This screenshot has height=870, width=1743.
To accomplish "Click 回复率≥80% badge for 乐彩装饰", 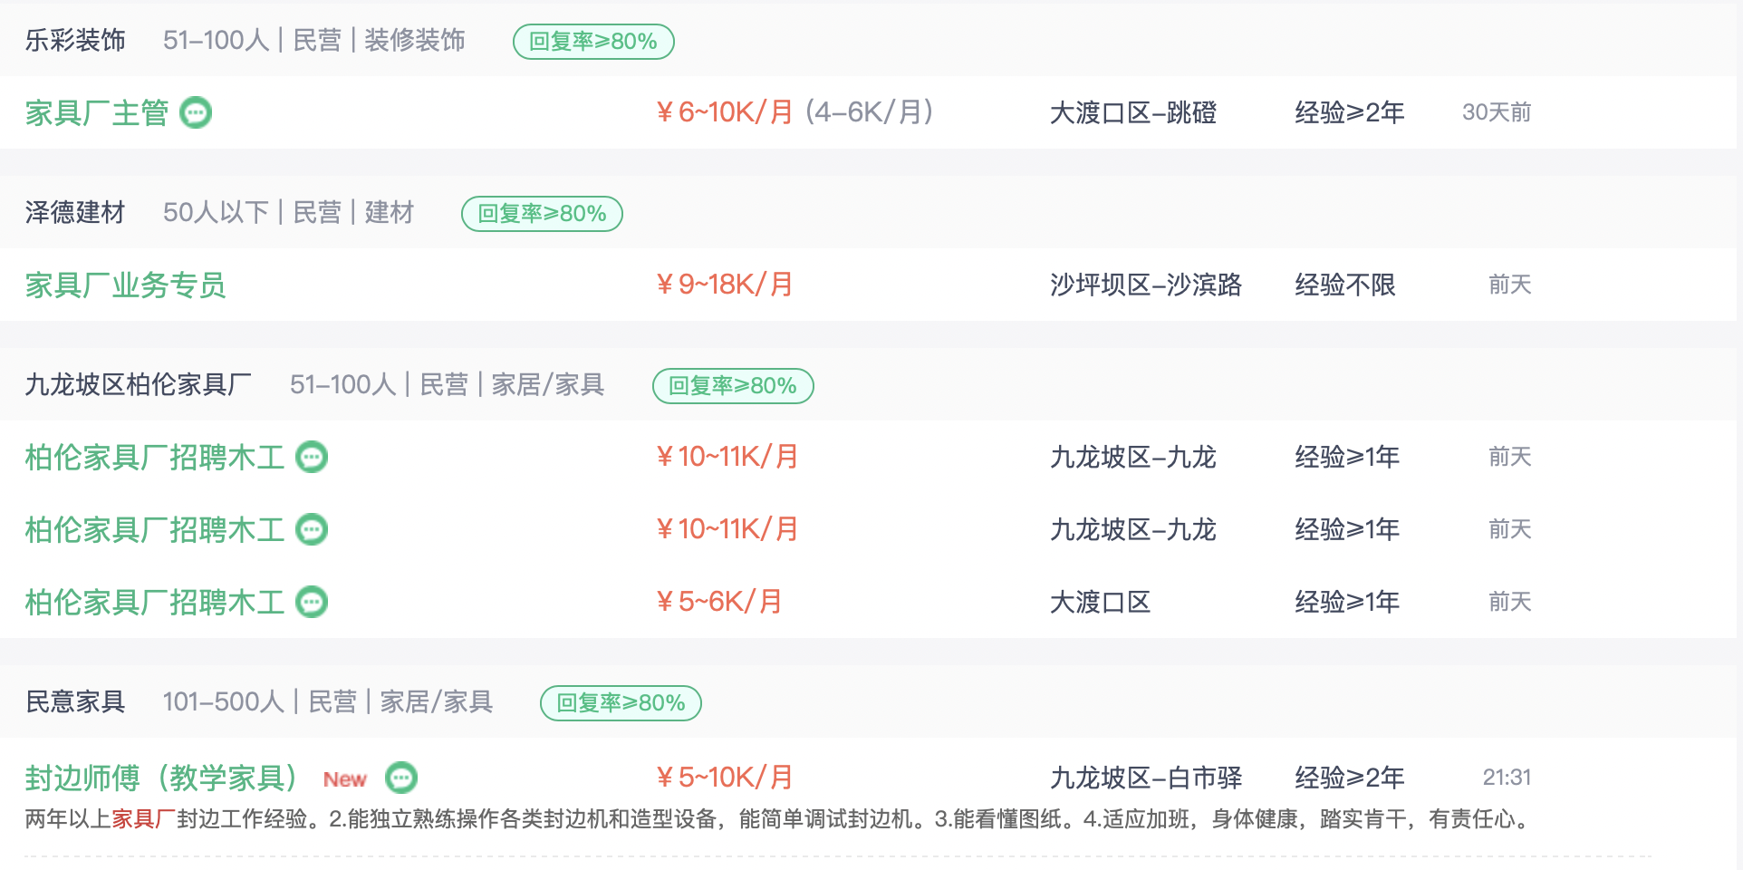I will [593, 42].
